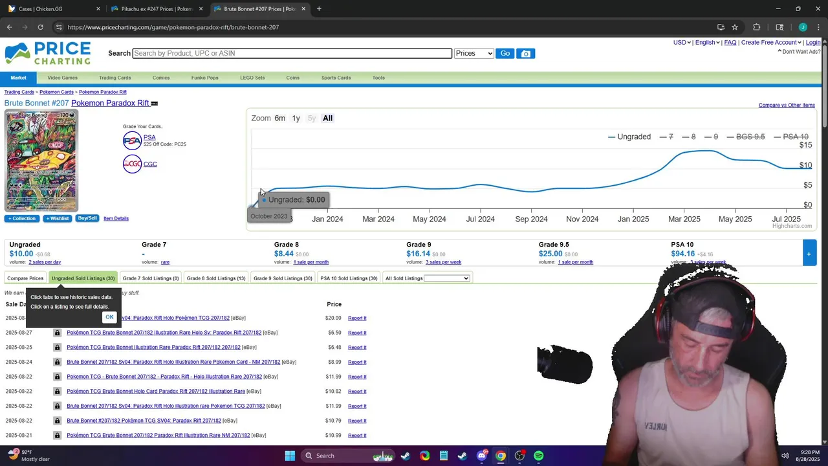
Task: Click the Brute Bonnet card thumbnail image
Action: 41,161
